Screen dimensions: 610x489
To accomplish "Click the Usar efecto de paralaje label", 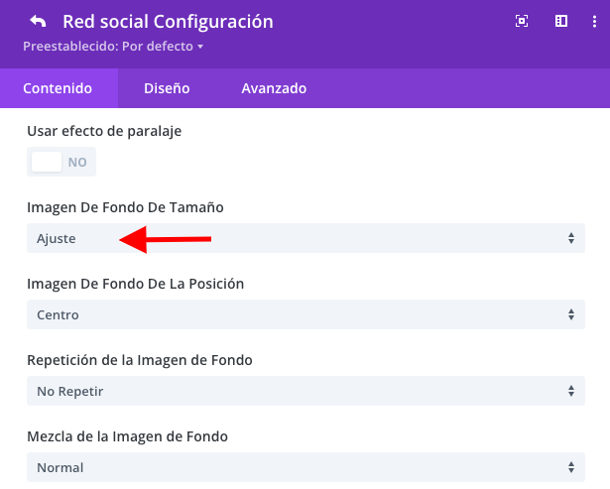I will click(104, 132).
